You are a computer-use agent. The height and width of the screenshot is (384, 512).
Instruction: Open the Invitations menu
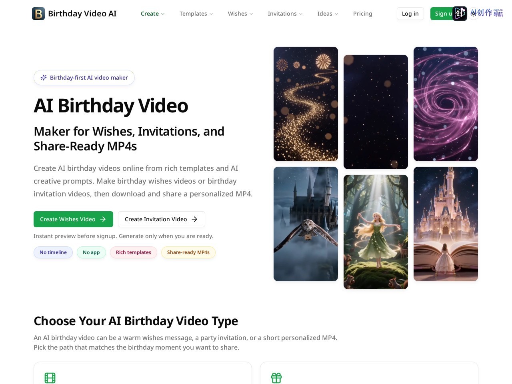click(x=285, y=14)
